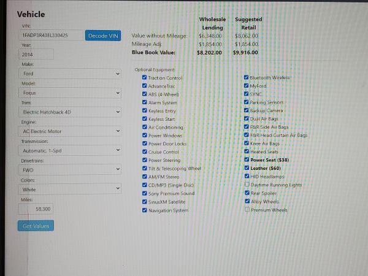The image size is (368, 276).
Task: Click the VIN input field
Action: coord(50,36)
